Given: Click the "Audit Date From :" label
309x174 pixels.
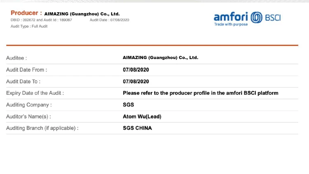Looking at the screenshot, I should 26,70.
